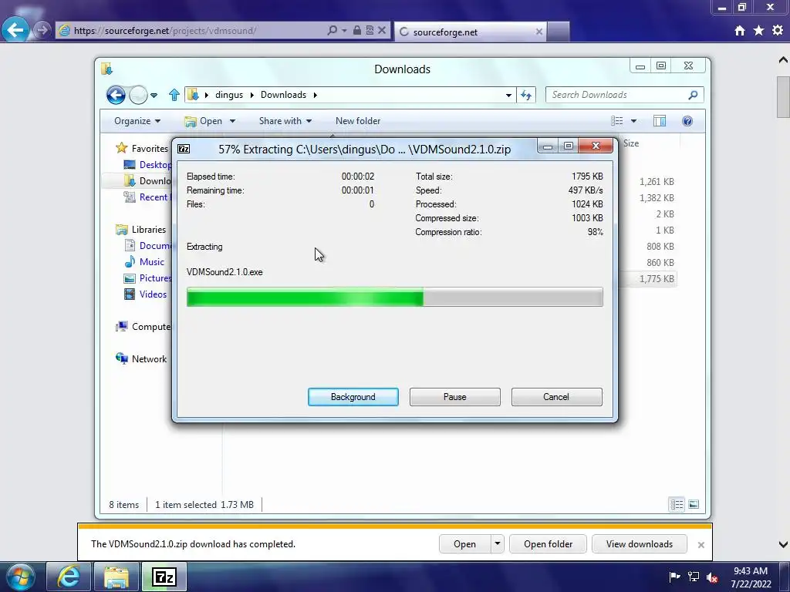The width and height of the screenshot is (790, 592).
Task: Open a new blank tab in IE
Action: click(559, 32)
